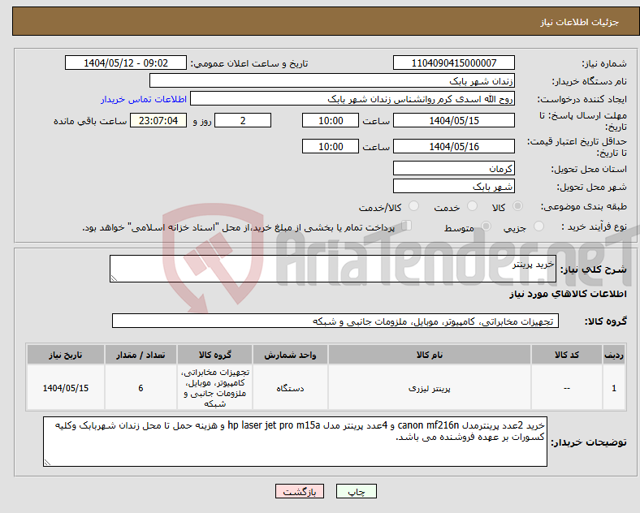Image resolution: width=640 pixels, height=513 pixels.
Task: Click the گروه کالا table column header
Action: point(214,355)
